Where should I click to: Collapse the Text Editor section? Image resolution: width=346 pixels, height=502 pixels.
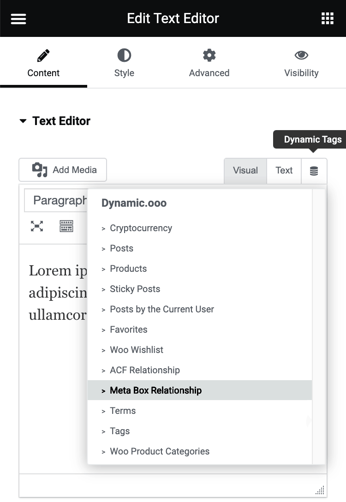pos(23,120)
